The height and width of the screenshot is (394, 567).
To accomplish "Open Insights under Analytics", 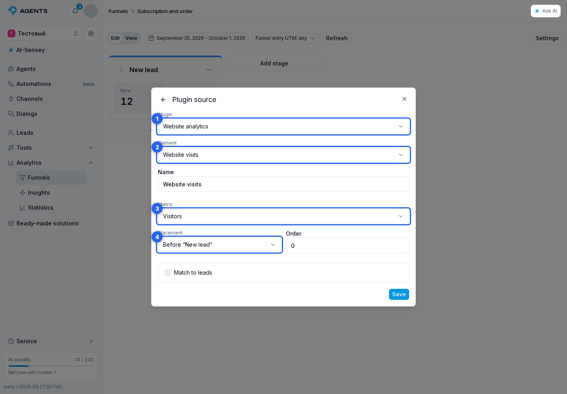I will click(x=51, y=193).
